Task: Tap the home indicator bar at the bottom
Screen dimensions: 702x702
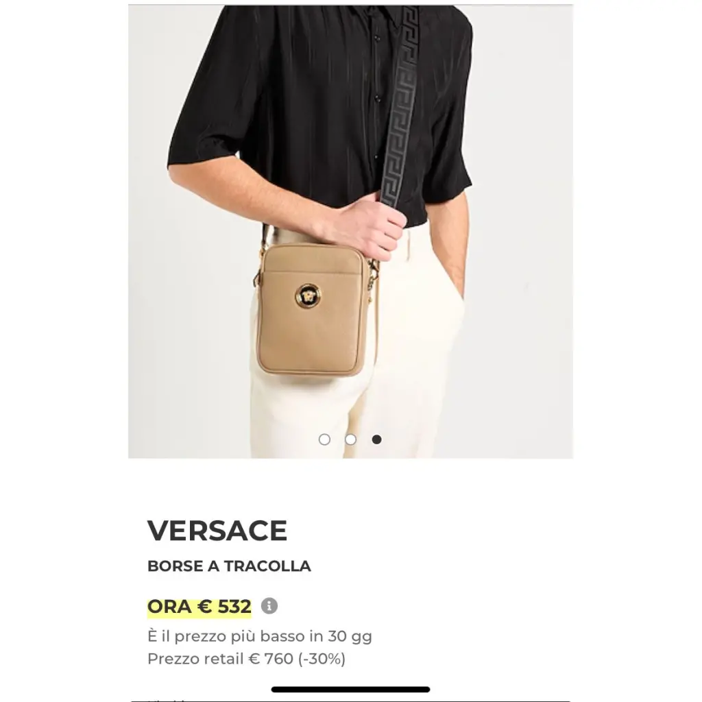Action: (x=350, y=690)
